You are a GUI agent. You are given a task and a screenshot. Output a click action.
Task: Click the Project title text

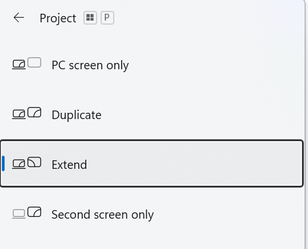[x=58, y=18]
